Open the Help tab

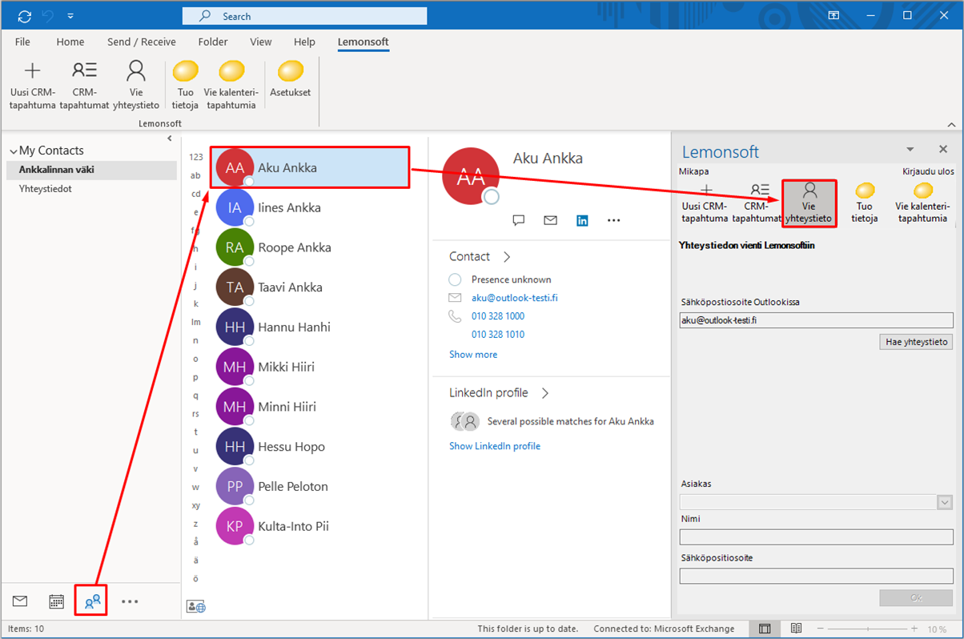[x=304, y=42]
